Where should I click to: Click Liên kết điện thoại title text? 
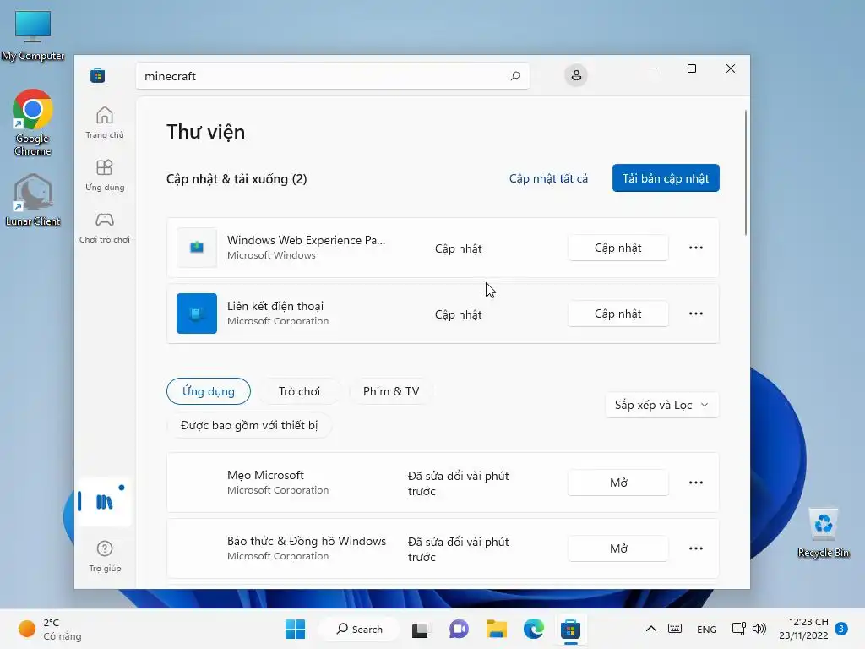pyautogui.click(x=275, y=306)
